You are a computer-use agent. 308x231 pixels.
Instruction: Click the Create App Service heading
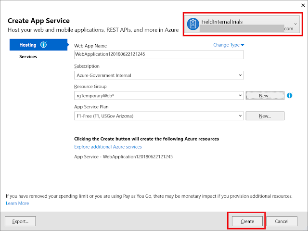(38, 21)
